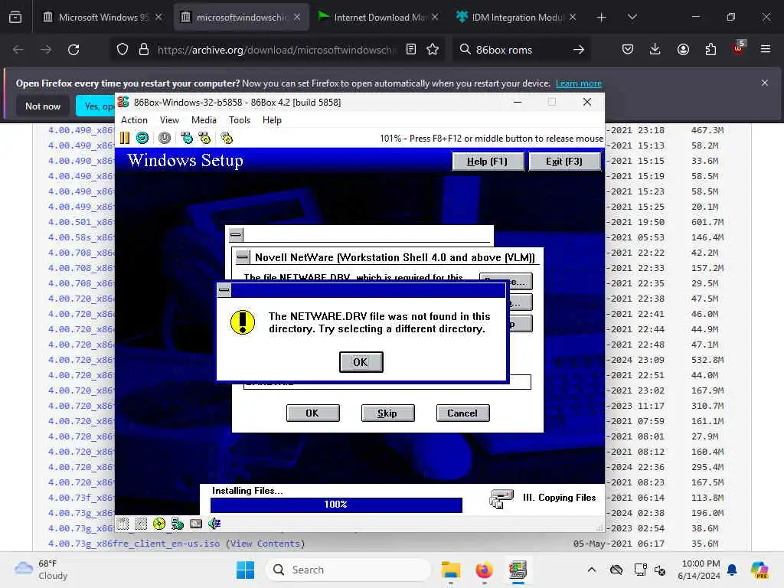
Task: Click the uBlock extension icon with badge
Action: 739,48
